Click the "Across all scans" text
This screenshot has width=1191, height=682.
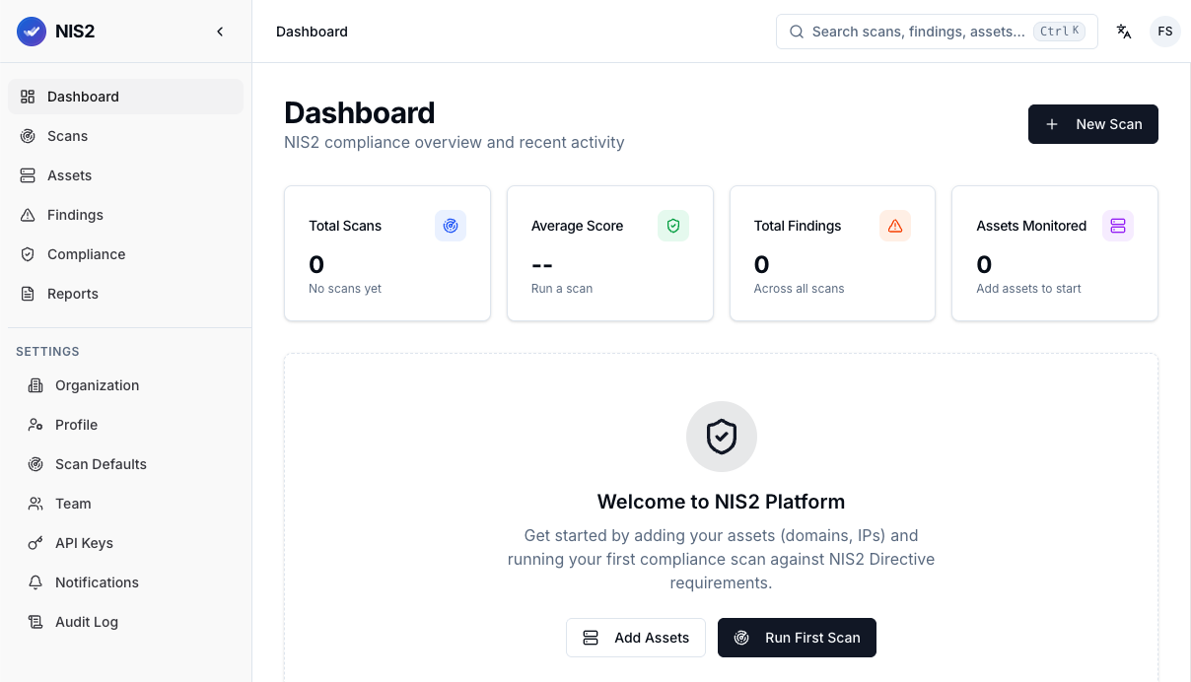(x=799, y=289)
